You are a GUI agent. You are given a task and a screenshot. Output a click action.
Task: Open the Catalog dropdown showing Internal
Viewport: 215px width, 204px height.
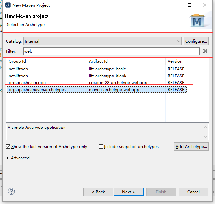(103, 41)
